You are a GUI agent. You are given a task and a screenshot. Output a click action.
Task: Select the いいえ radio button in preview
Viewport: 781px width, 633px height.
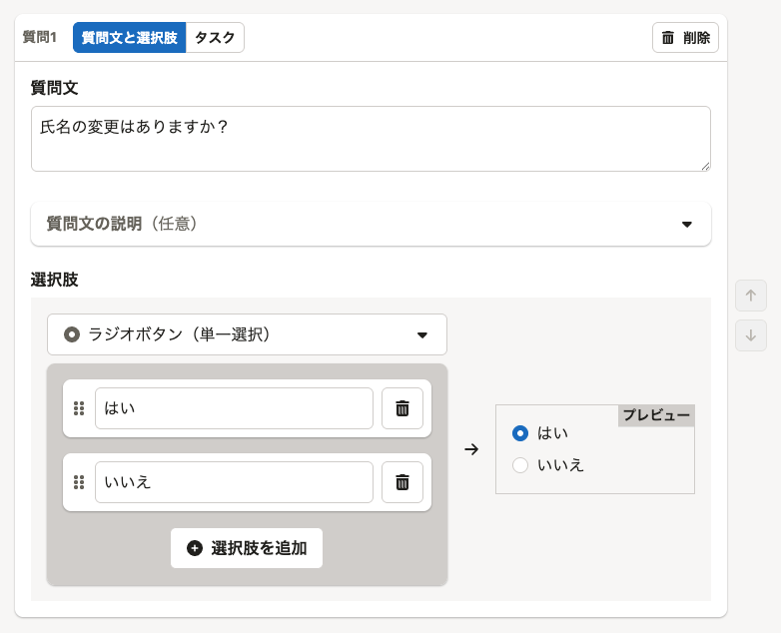click(519, 464)
